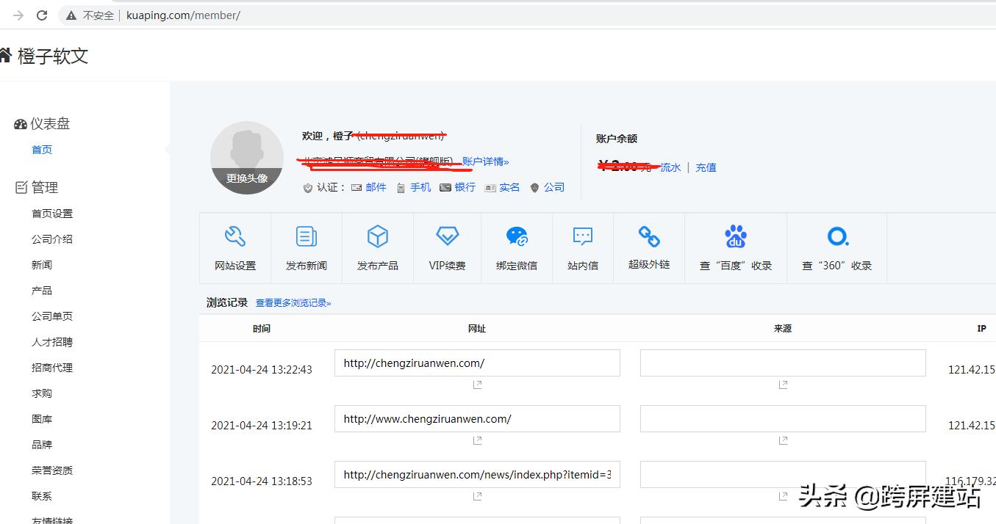Open the Baidu paw 查百度收录 icon
Image resolution: width=996 pixels, height=524 pixels.
(736, 236)
